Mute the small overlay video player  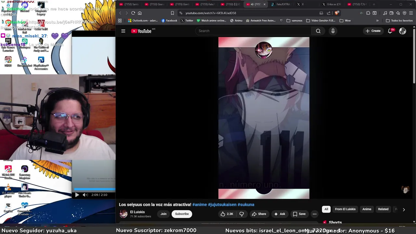point(85,195)
